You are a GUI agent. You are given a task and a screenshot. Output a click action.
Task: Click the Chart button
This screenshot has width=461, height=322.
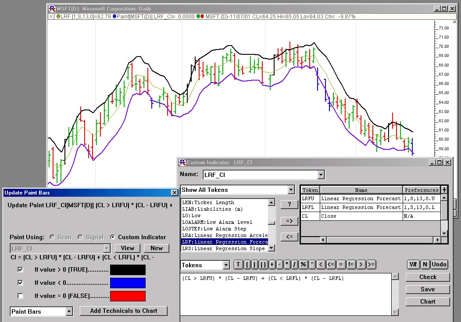[428, 302]
